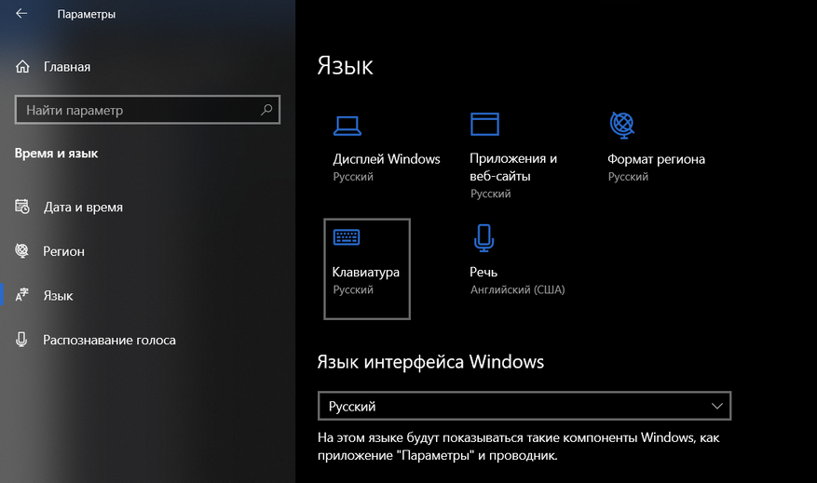The image size is (817, 483).
Task: Click the keyboard icon of Клавиатура tile
Action: click(x=347, y=237)
